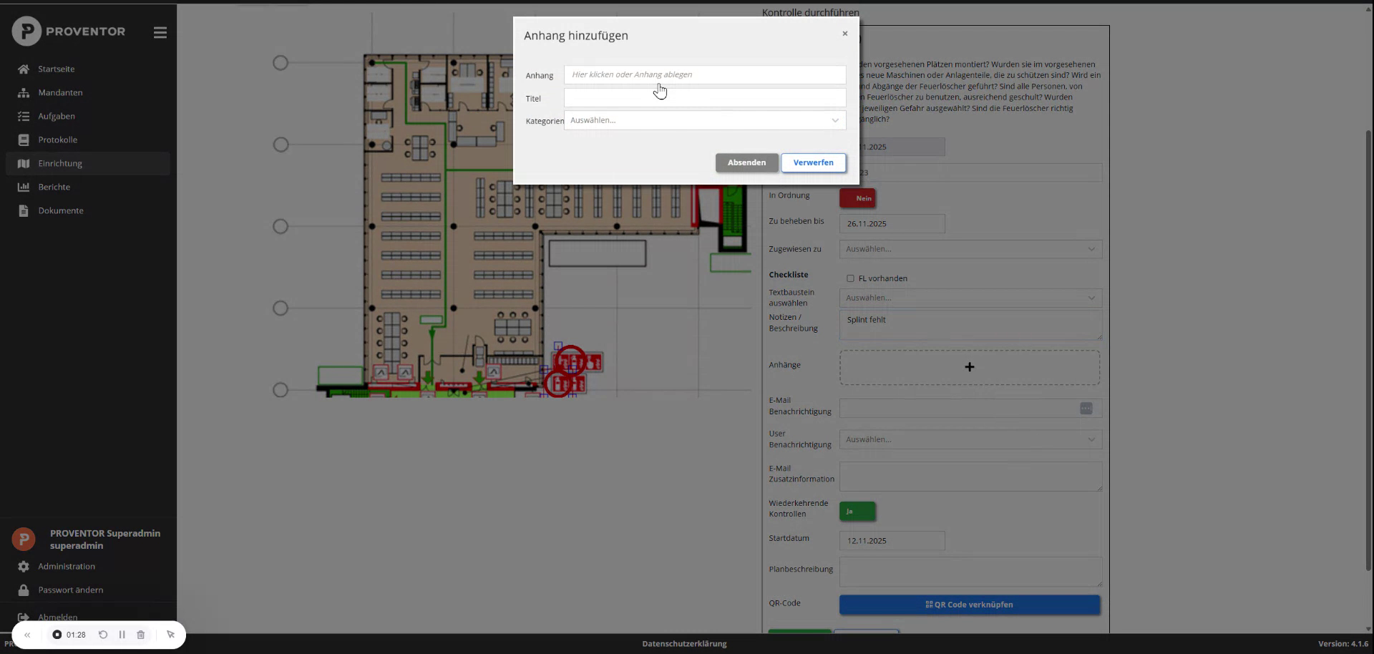
Task: Navigate to Startseite in sidebar
Action: [24, 69]
